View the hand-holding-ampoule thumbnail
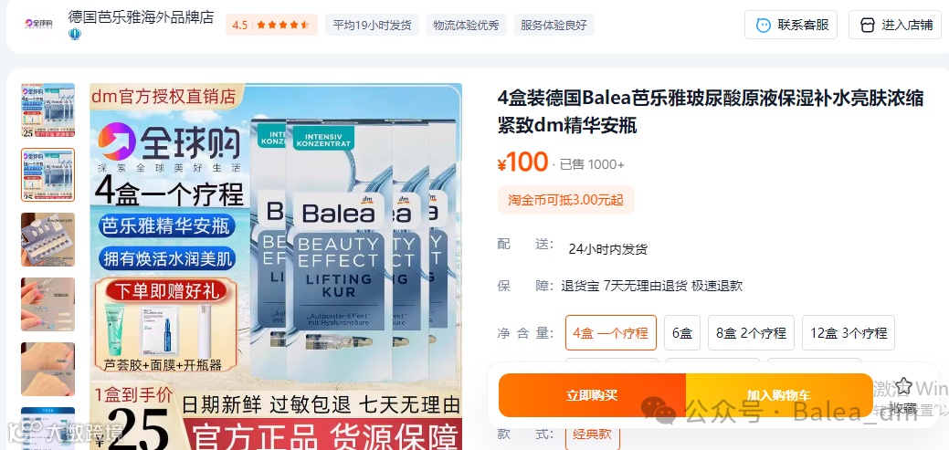This screenshot has height=450, width=949. 47,304
